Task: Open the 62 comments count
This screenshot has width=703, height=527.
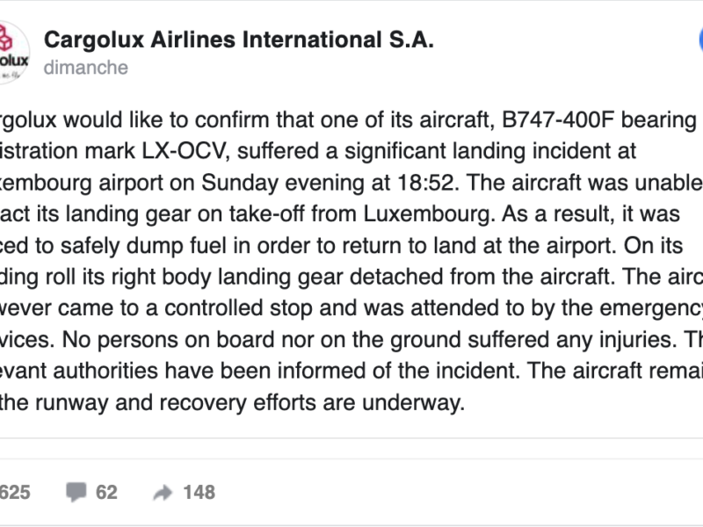Action: coord(106,493)
